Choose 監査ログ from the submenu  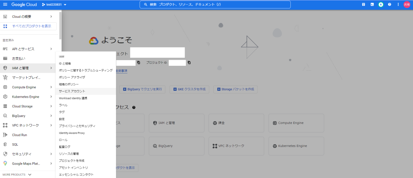pyautogui.click(x=65, y=147)
